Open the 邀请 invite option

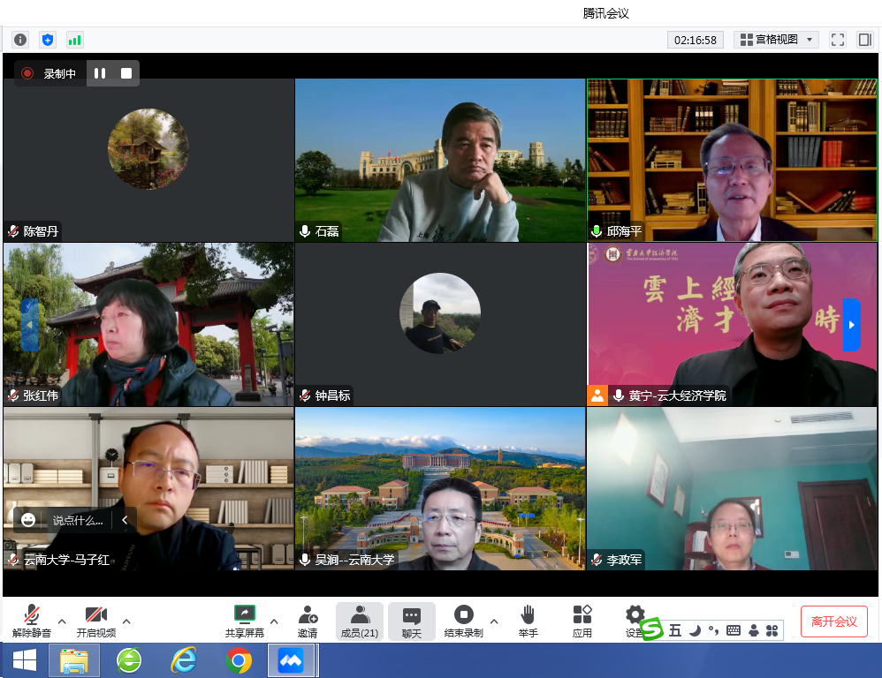308,621
